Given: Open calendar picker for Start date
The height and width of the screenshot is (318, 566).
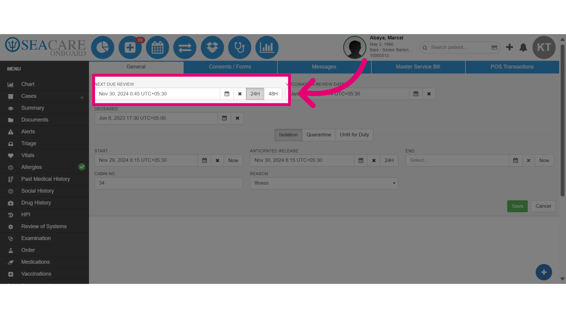Looking at the screenshot, I should coord(204,160).
